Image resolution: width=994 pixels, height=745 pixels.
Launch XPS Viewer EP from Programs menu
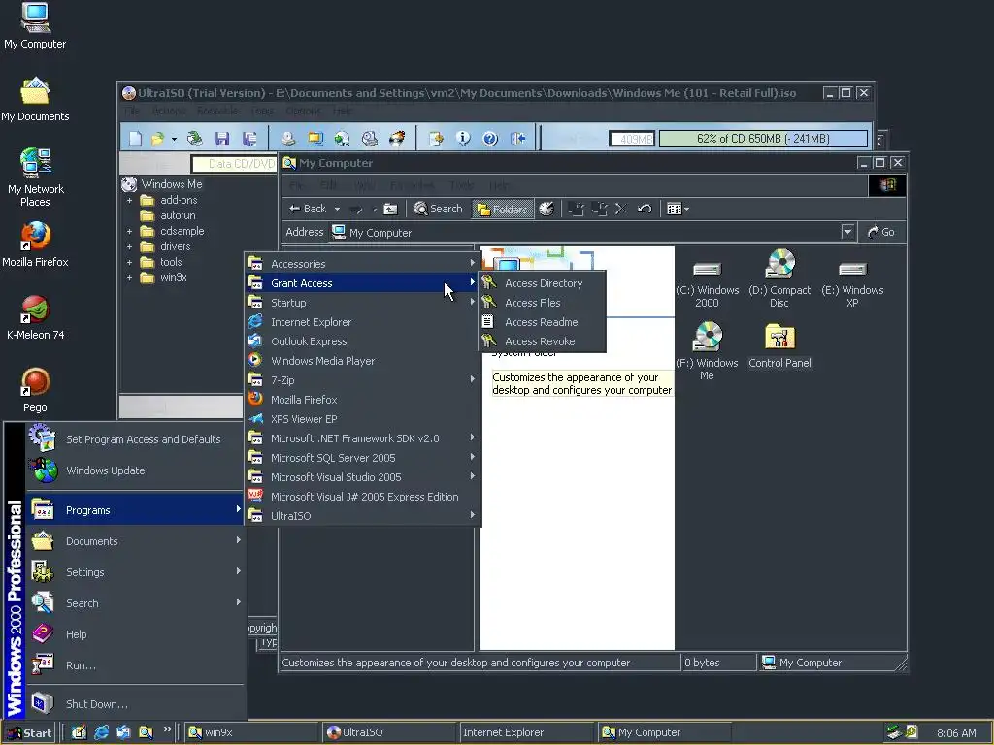pos(363,419)
